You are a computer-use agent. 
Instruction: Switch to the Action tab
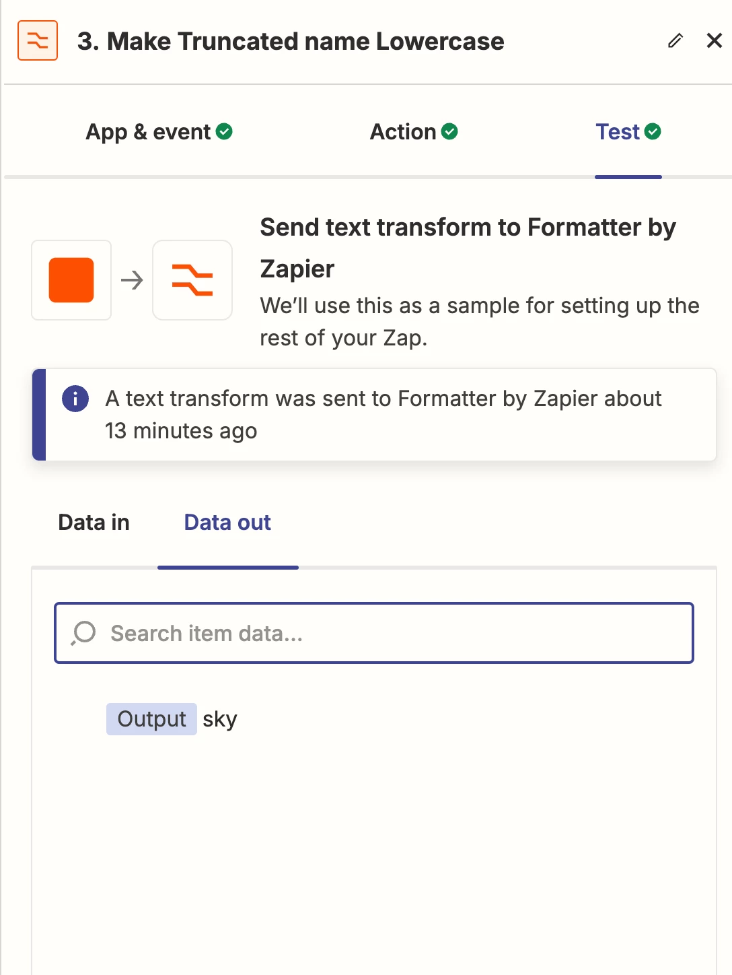[403, 132]
